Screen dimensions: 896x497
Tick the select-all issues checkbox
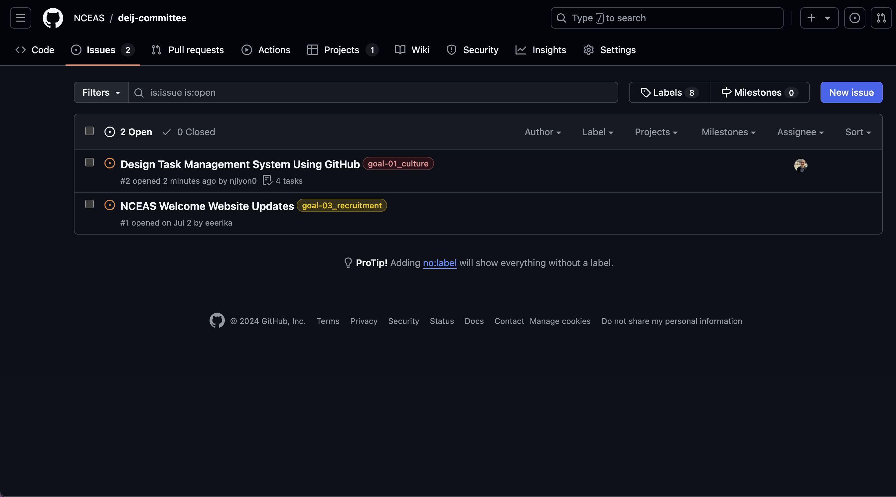[89, 131]
